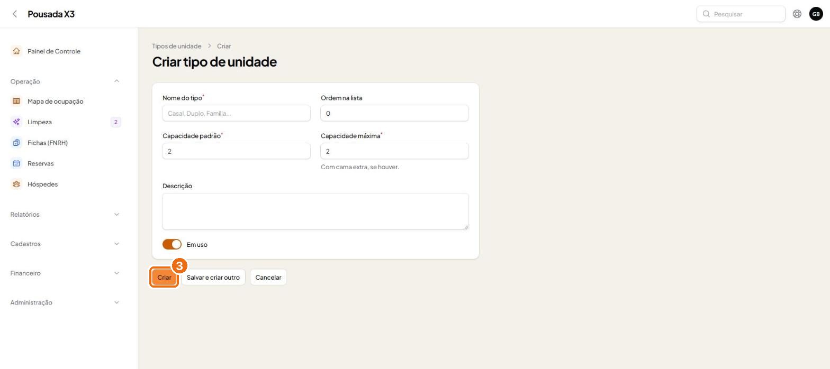Click the magnifier icon in the search box
The height and width of the screenshot is (369, 830).
coord(706,14)
